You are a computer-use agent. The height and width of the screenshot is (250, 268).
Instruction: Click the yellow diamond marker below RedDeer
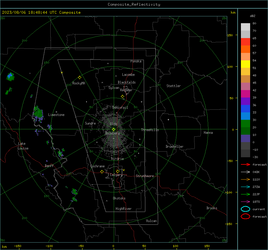click(123, 97)
